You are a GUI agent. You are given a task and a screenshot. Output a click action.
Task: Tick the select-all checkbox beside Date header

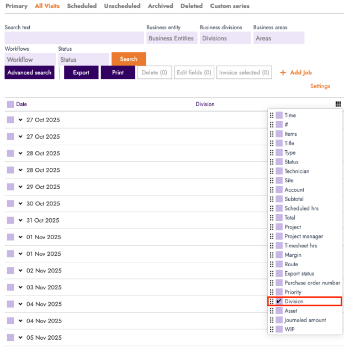pyautogui.click(x=10, y=104)
